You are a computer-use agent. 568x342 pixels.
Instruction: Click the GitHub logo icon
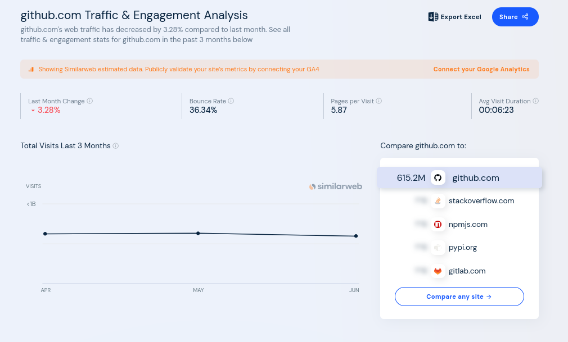[438, 177]
